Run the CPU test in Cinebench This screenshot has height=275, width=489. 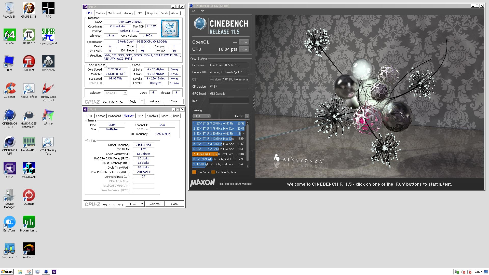coord(244,49)
